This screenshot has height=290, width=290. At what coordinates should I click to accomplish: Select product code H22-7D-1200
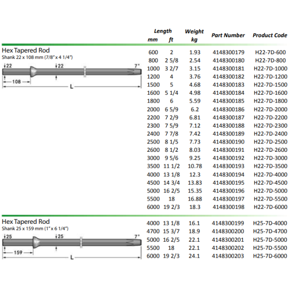pyautogui.click(x=270, y=76)
